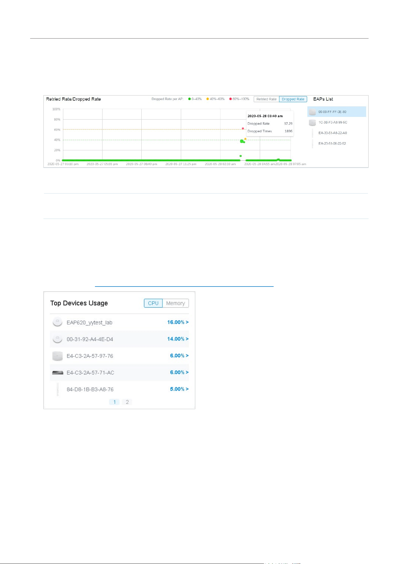Switch chart to Retried Rate
The image size is (399, 564).
pos(266,99)
